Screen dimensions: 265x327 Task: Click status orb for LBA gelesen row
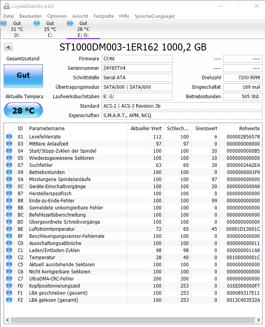[x=9, y=300]
